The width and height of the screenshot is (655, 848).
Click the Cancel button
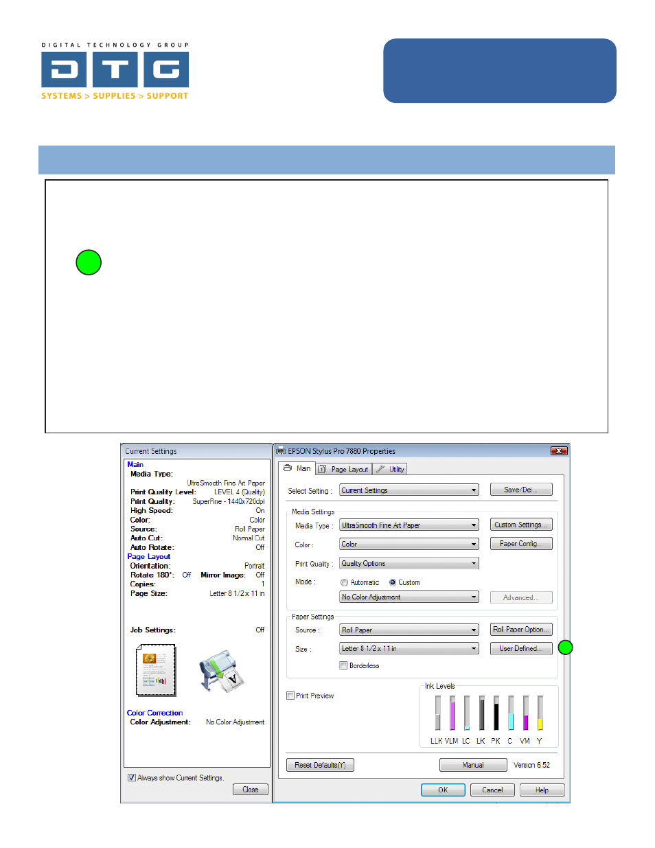(x=492, y=790)
